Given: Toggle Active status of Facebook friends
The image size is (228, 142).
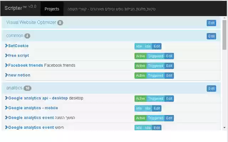Looking at the screenshot, I should 141,66.
